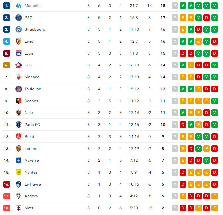This screenshot has height=215, width=223.
Task: Click Rennes's green V victory badge
Action: point(215,101)
